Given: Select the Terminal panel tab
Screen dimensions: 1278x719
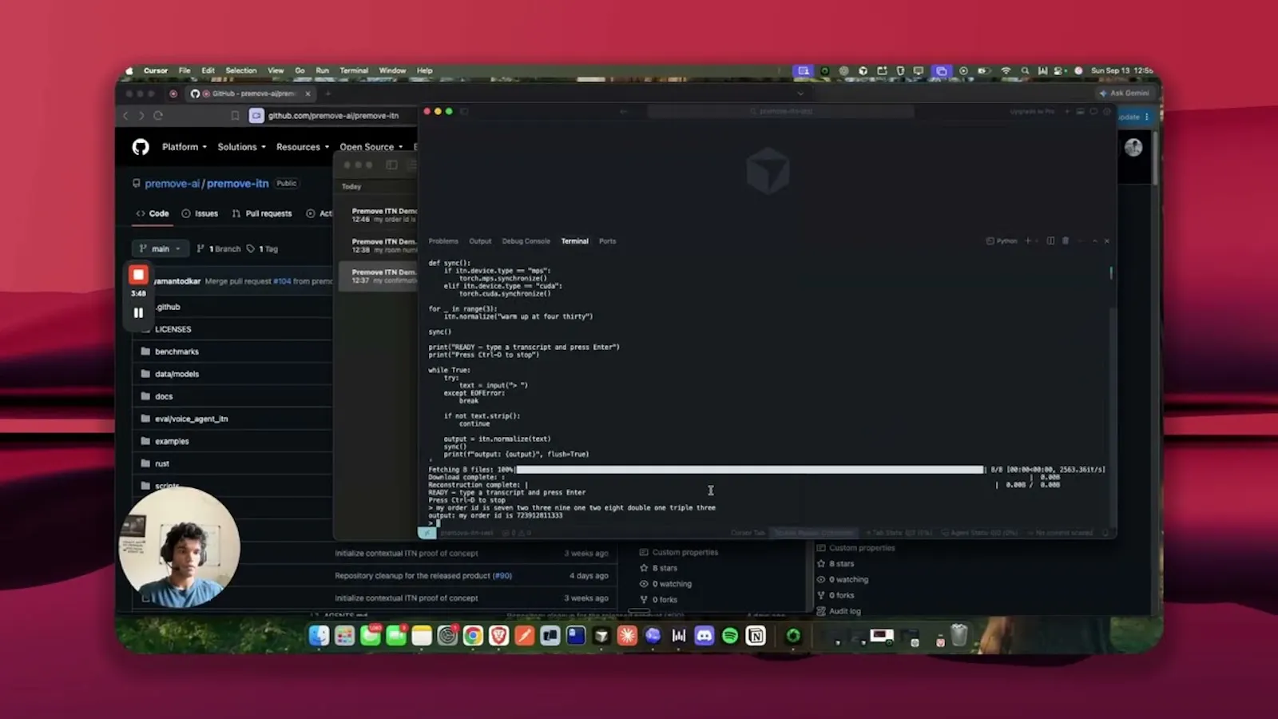Looking at the screenshot, I should (574, 241).
